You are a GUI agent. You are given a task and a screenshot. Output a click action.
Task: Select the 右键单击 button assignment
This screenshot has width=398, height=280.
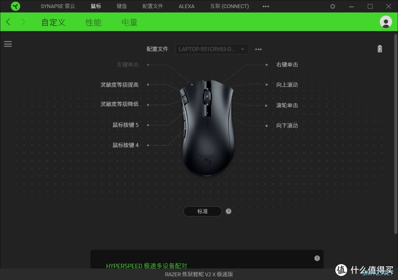[287, 65]
